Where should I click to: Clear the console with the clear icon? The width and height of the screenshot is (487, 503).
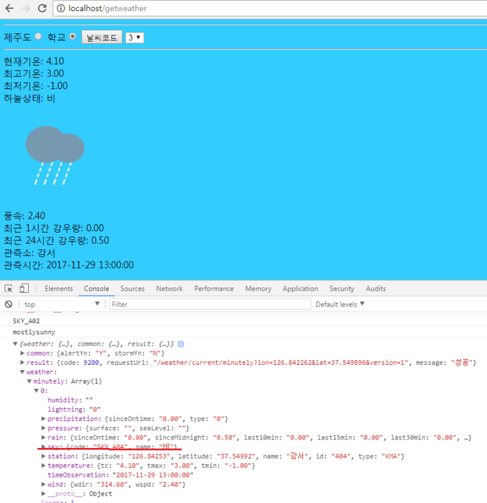pyautogui.click(x=9, y=304)
